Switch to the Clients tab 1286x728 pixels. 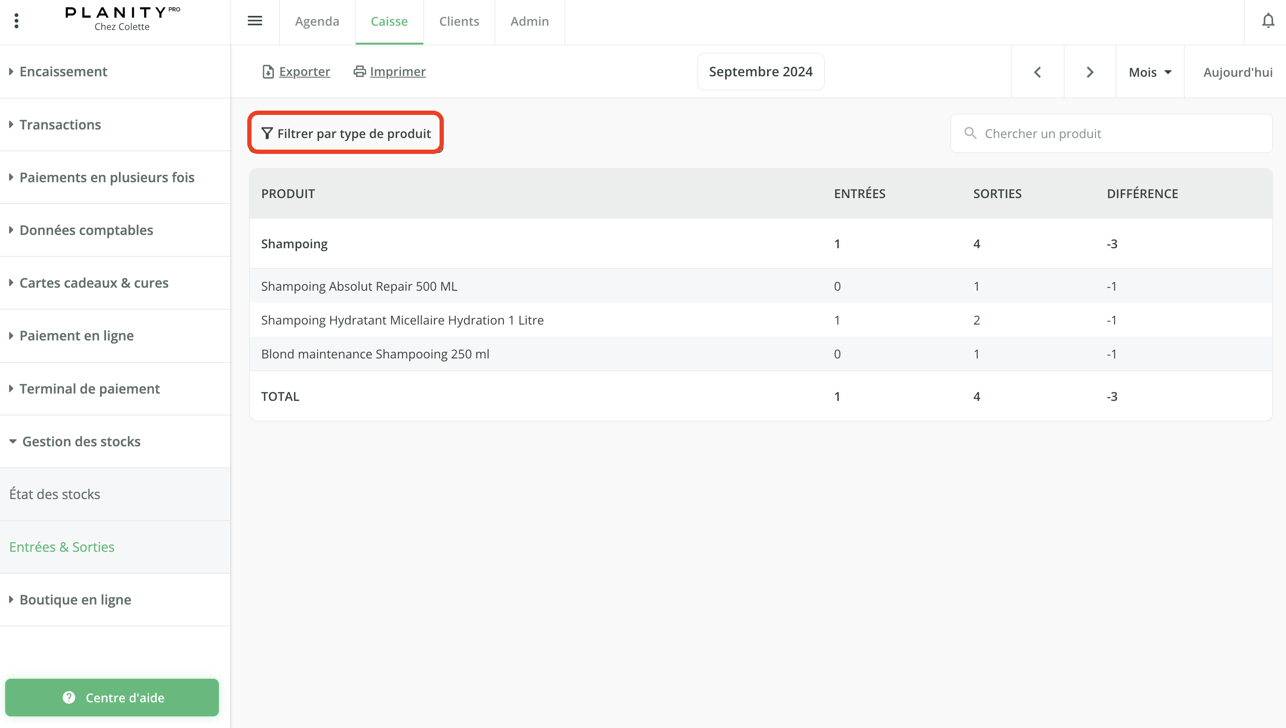pyautogui.click(x=459, y=21)
